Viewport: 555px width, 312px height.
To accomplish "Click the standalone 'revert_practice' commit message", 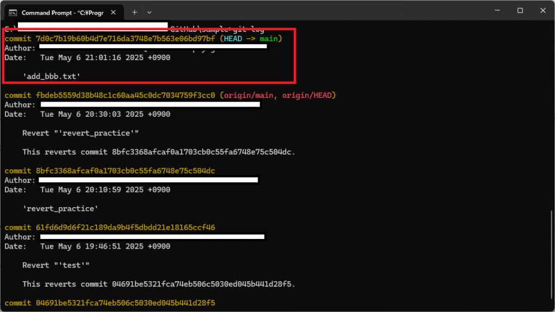I will [x=60, y=209].
